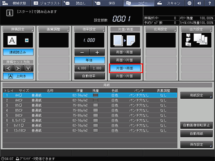215x161 pixels.
Task: Toggle 連続読込み continuous scan
Action: (x=18, y=52)
